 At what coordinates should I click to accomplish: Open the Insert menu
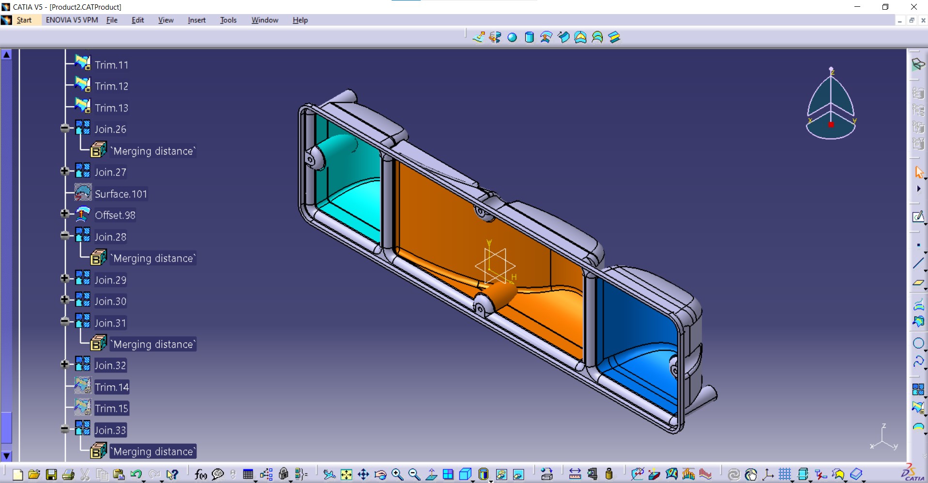tap(197, 20)
